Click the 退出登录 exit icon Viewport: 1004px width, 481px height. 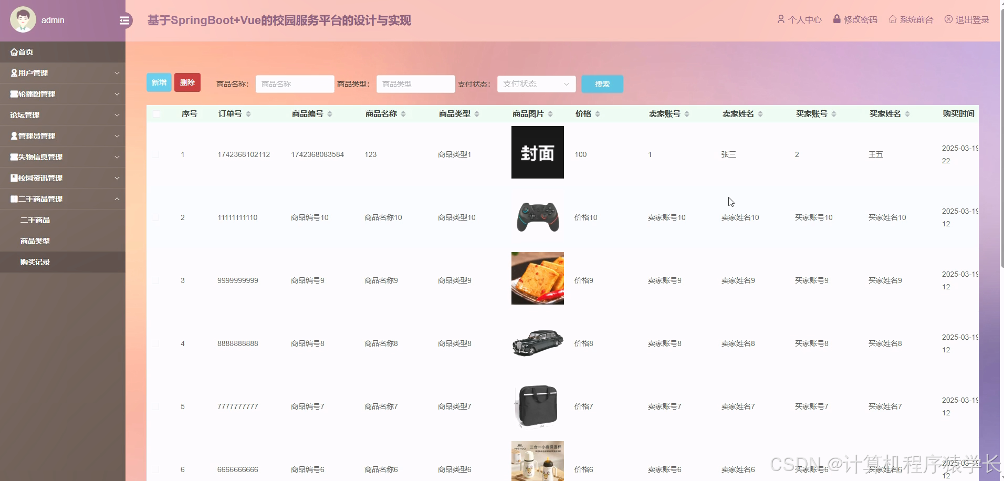(x=948, y=19)
